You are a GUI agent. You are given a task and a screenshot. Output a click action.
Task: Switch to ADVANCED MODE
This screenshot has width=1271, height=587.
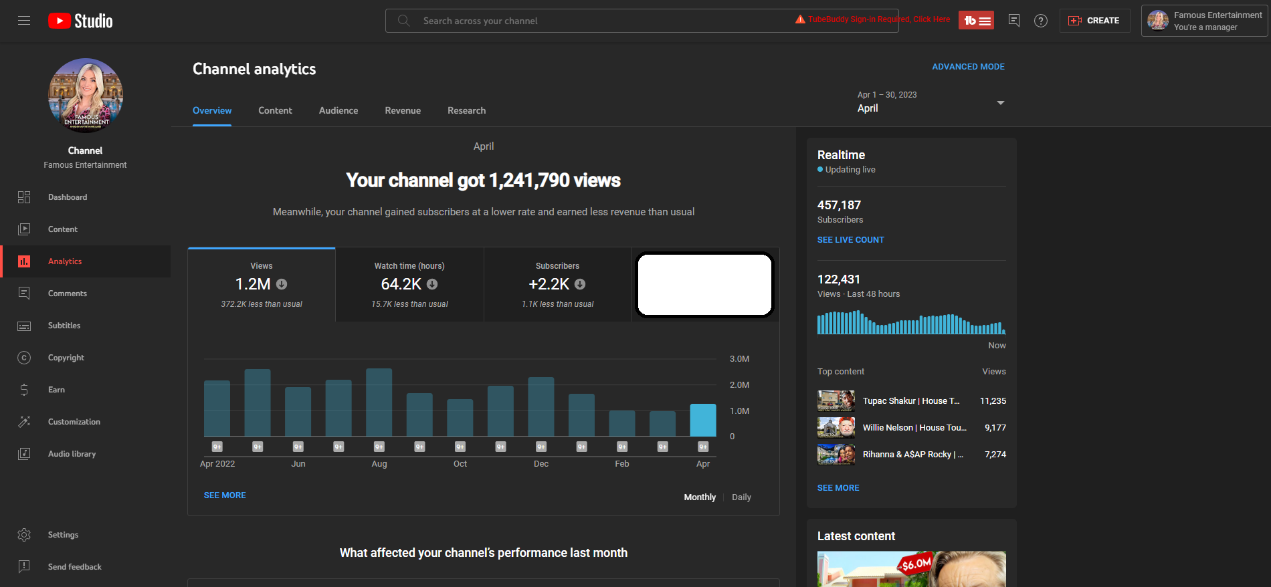click(968, 67)
